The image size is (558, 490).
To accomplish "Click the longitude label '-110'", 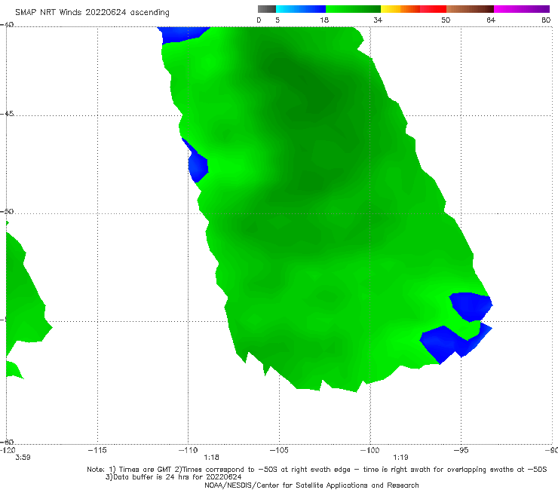I will click(x=188, y=450).
